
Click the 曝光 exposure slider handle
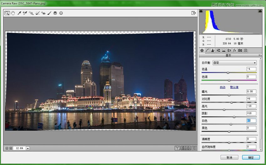229,95
